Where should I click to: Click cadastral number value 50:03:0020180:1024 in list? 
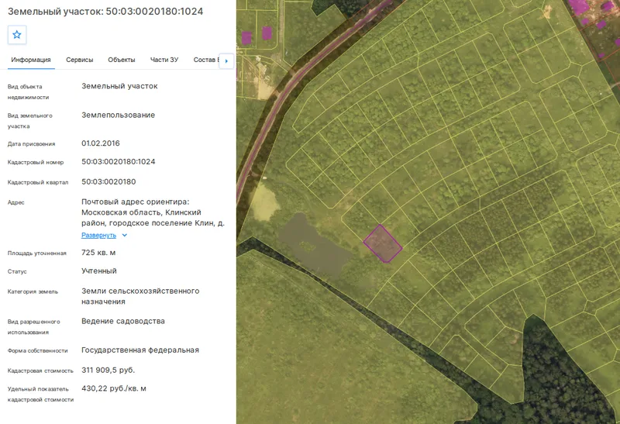click(x=119, y=161)
